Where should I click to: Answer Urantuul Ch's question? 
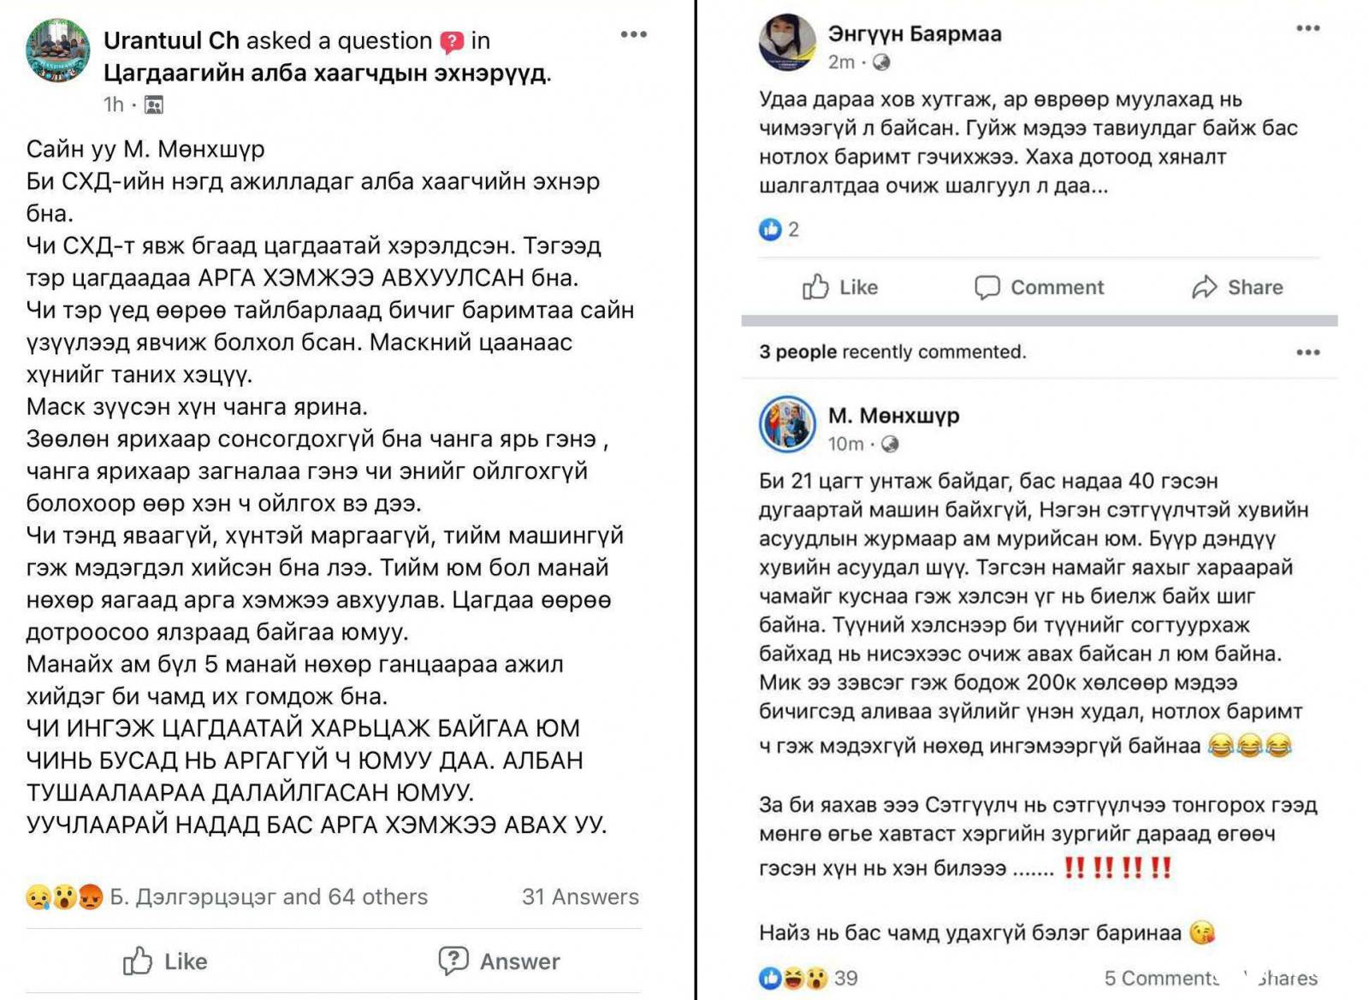tap(499, 961)
